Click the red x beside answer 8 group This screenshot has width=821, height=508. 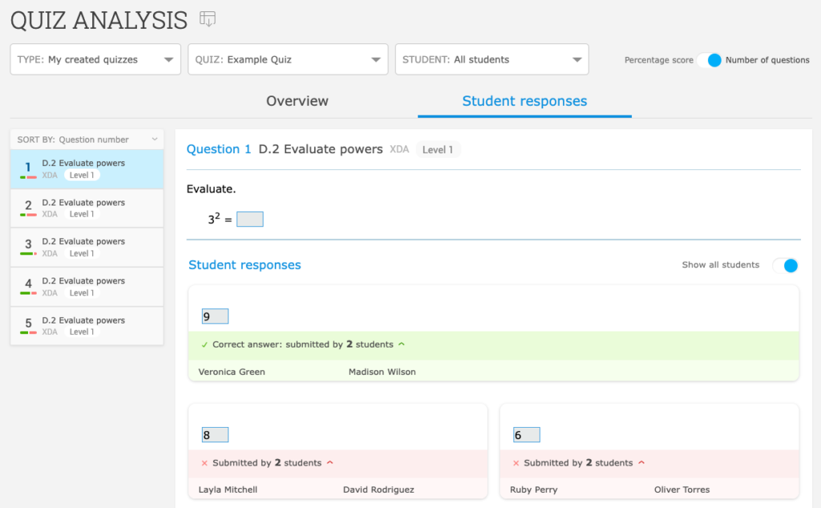pyautogui.click(x=203, y=463)
